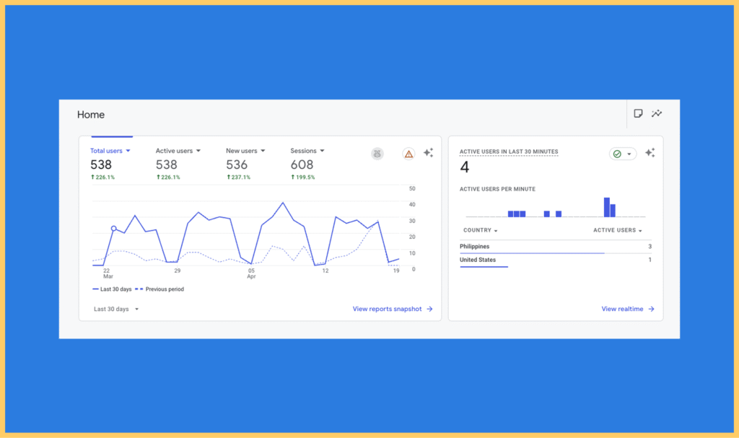739x438 pixels.
Task: Open the insights sparkline icon
Action: 657,113
